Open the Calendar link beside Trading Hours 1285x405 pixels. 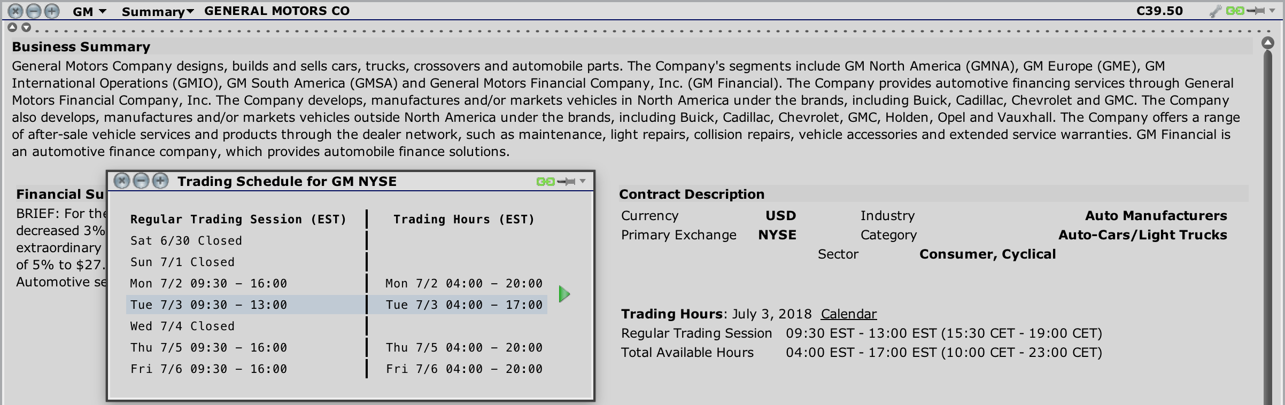848,314
